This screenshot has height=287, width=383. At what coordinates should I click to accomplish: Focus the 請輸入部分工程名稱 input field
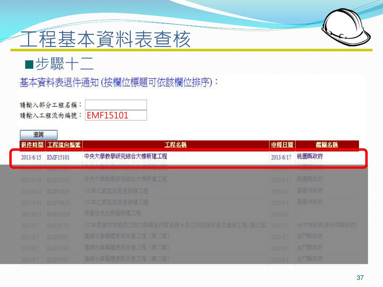(116, 105)
